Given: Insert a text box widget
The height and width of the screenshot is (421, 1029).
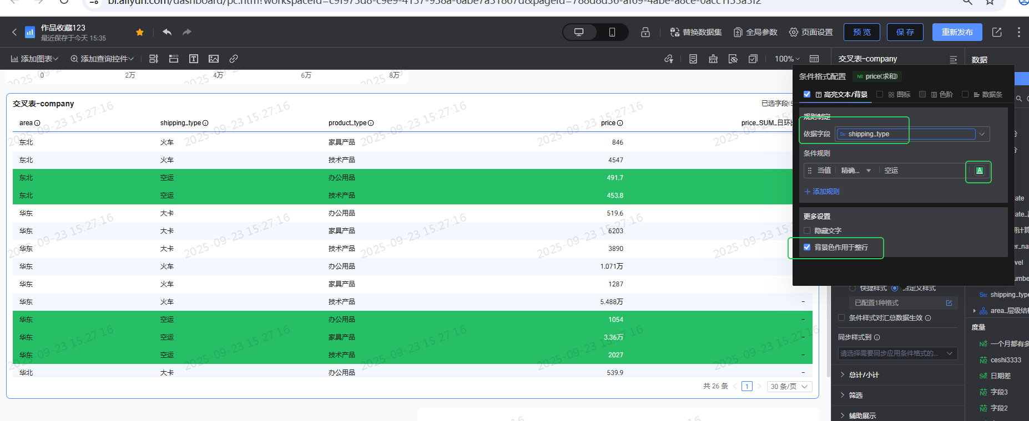Looking at the screenshot, I should [194, 59].
